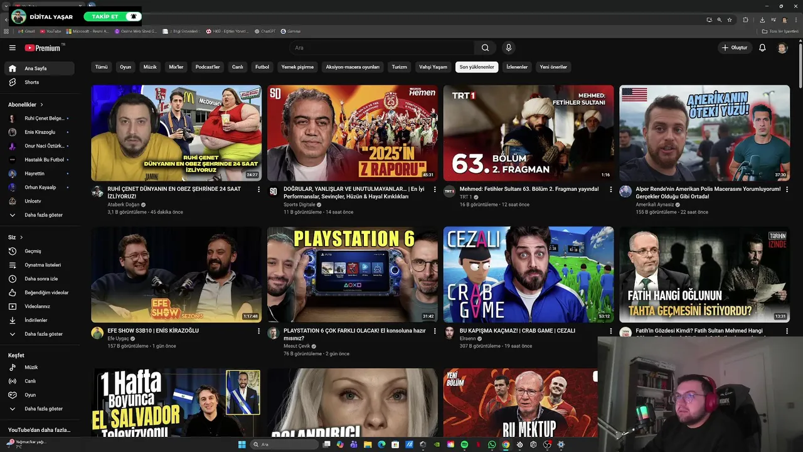
Task: Open options menu for Sports Digitale video
Action: tap(435, 190)
